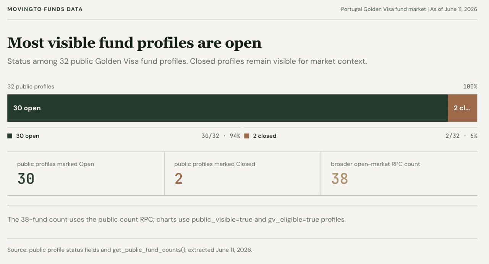Click the '32 public profiles' label above the bar
This screenshot has width=489, height=264.
click(31, 87)
